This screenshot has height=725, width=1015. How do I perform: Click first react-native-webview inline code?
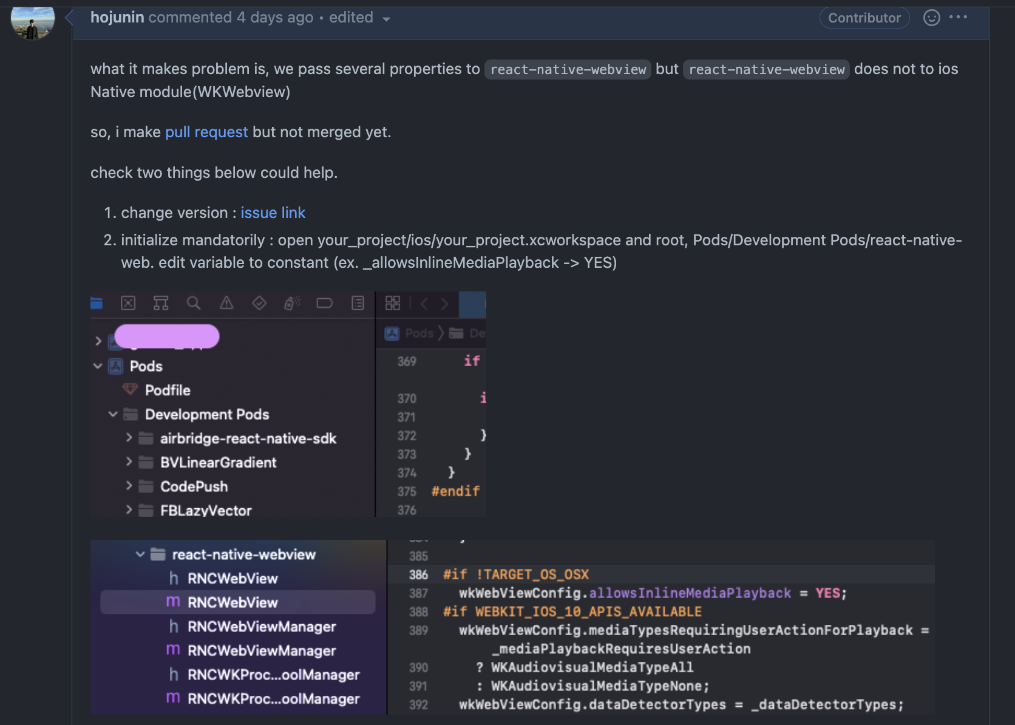tap(568, 69)
